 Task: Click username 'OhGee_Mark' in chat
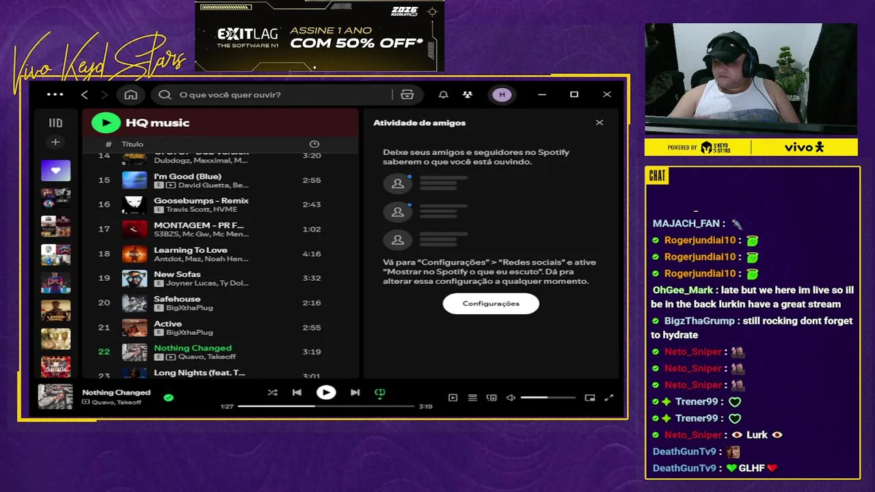pos(683,290)
